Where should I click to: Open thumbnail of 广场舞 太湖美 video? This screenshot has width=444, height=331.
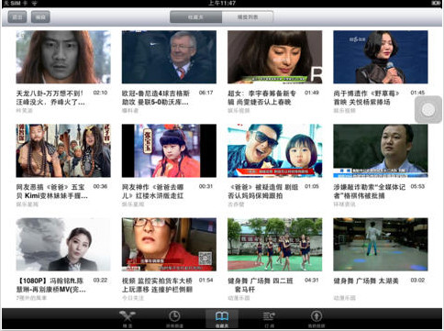[381, 245]
